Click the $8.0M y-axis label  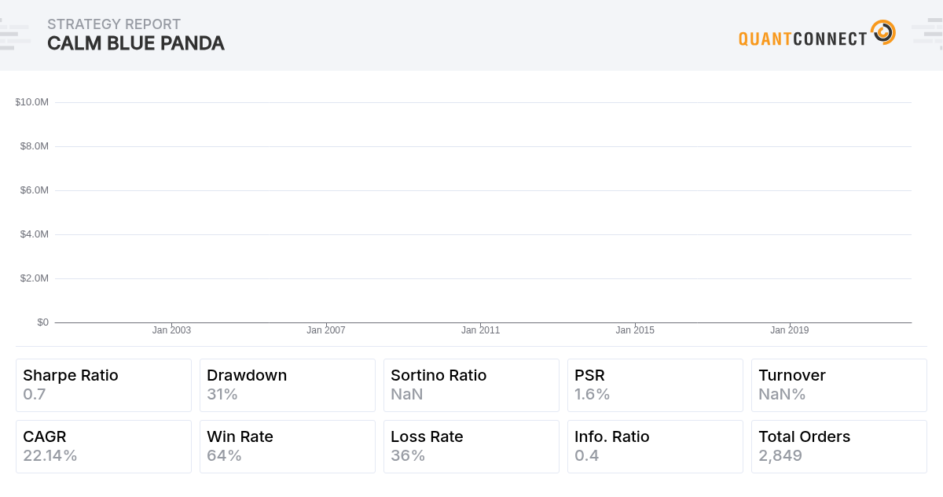click(x=35, y=146)
